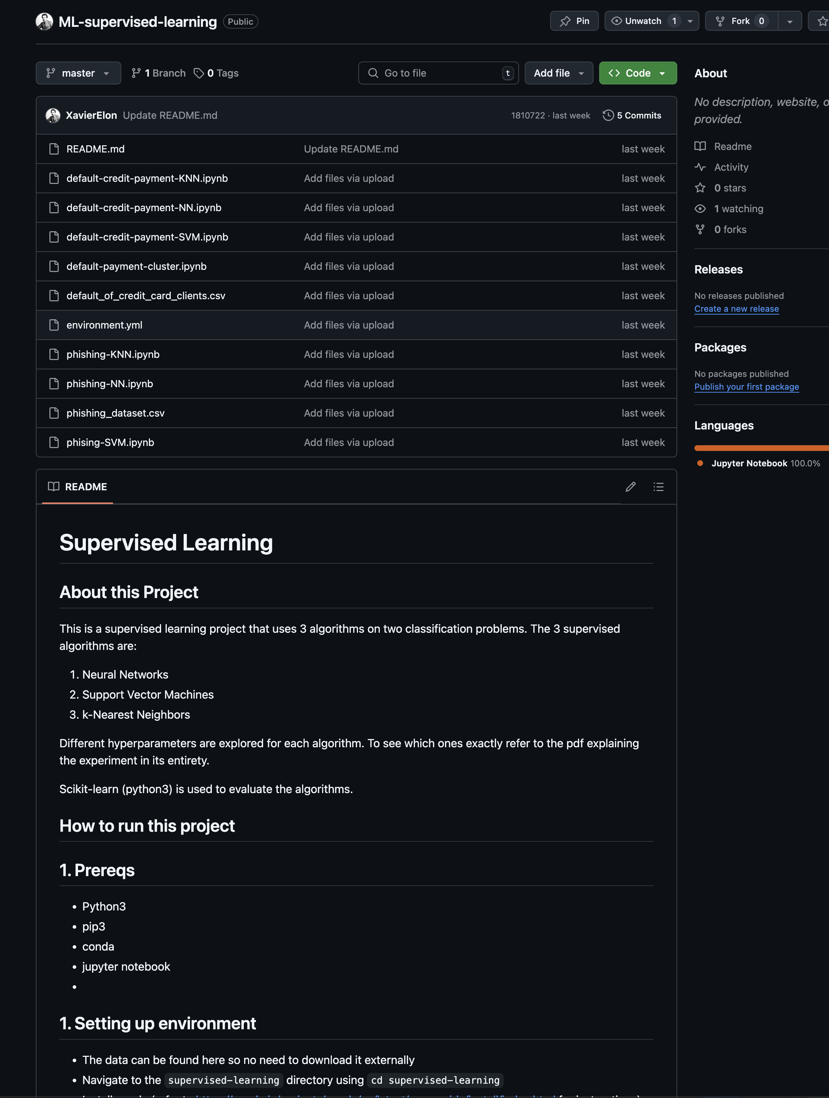Image resolution: width=829 pixels, height=1098 pixels.
Task: Click the commit history clock icon
Action: pos(608,115)
